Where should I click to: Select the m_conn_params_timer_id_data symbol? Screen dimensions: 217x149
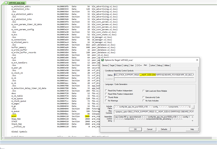point(26,24)
